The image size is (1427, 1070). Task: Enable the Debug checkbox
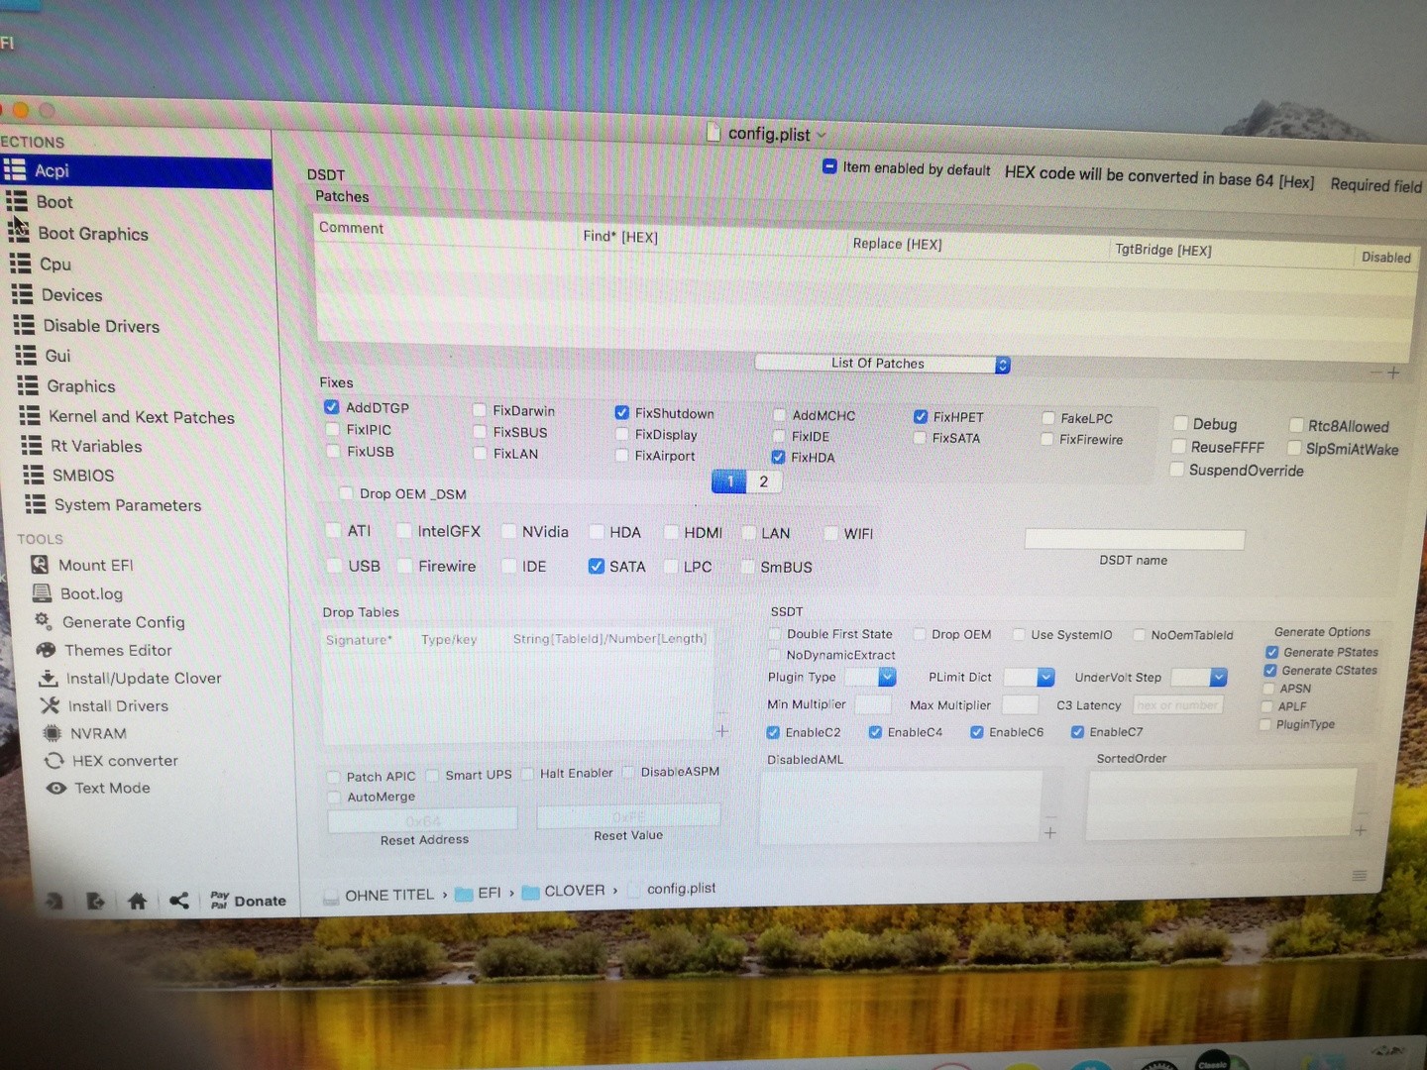pos(1181,423)
